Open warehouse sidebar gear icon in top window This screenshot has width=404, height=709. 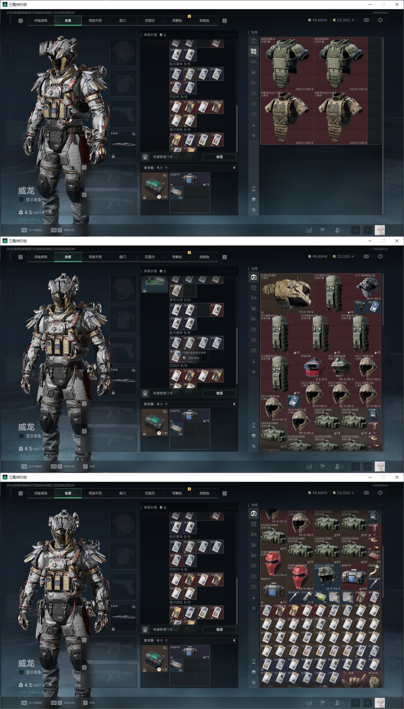pos(254,135)
